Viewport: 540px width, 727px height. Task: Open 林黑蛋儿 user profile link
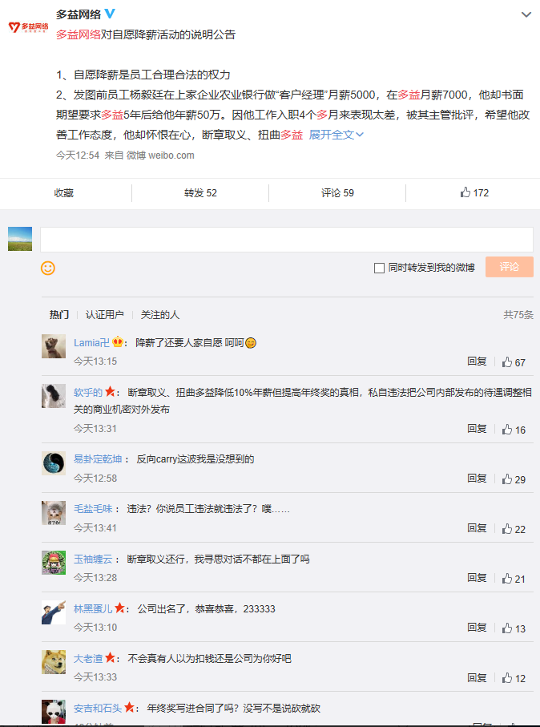pyautogui.click(x=93, y=608)
